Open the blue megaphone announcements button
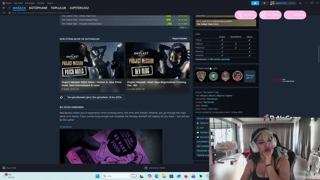Image resolution: width=320 pixels, height=180 pixels. point(255,3)
